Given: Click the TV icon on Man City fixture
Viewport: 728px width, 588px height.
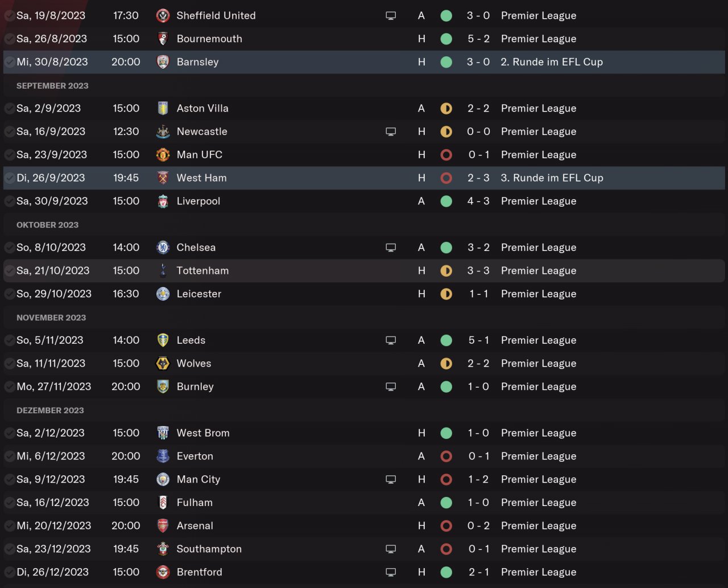Looking at the screenshot, I should (x=391, y=479).
